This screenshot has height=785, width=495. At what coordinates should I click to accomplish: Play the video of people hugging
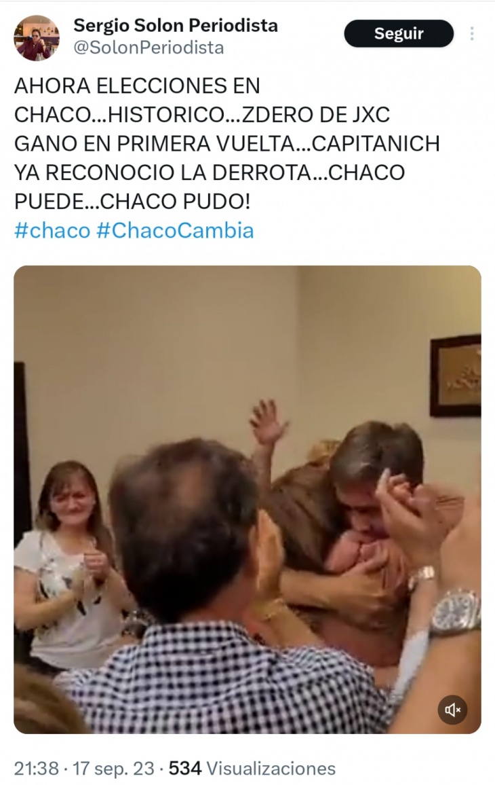coord(248,500)
